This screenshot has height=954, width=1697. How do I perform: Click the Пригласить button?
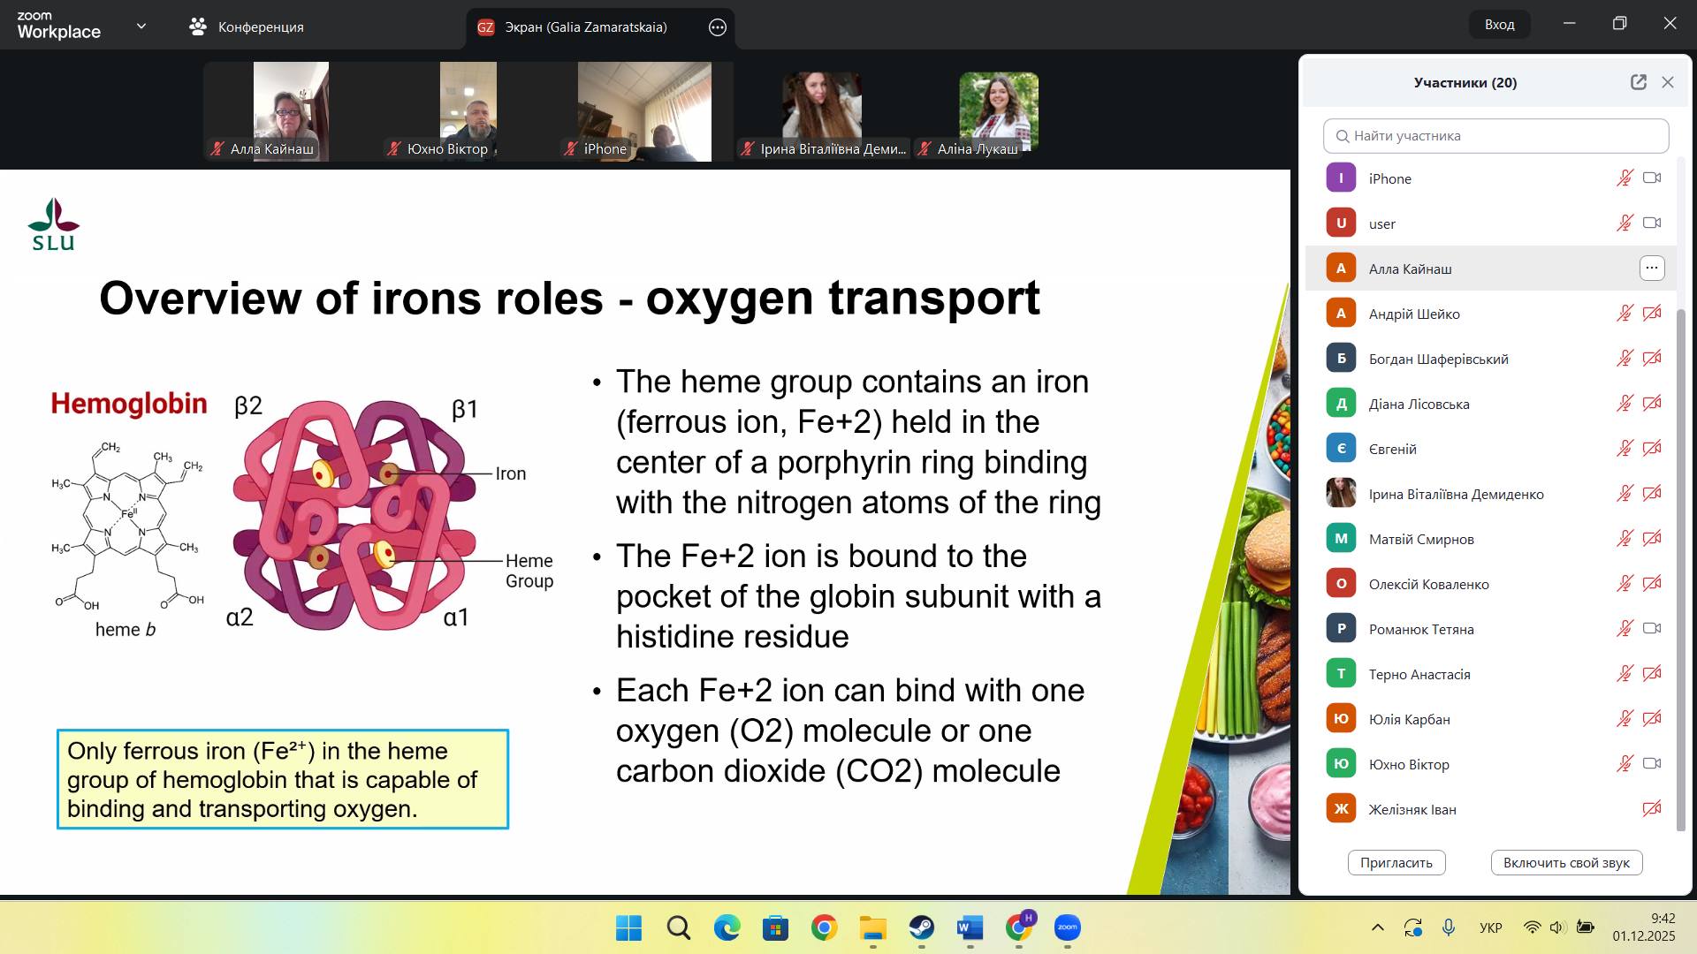point(1396,863)
